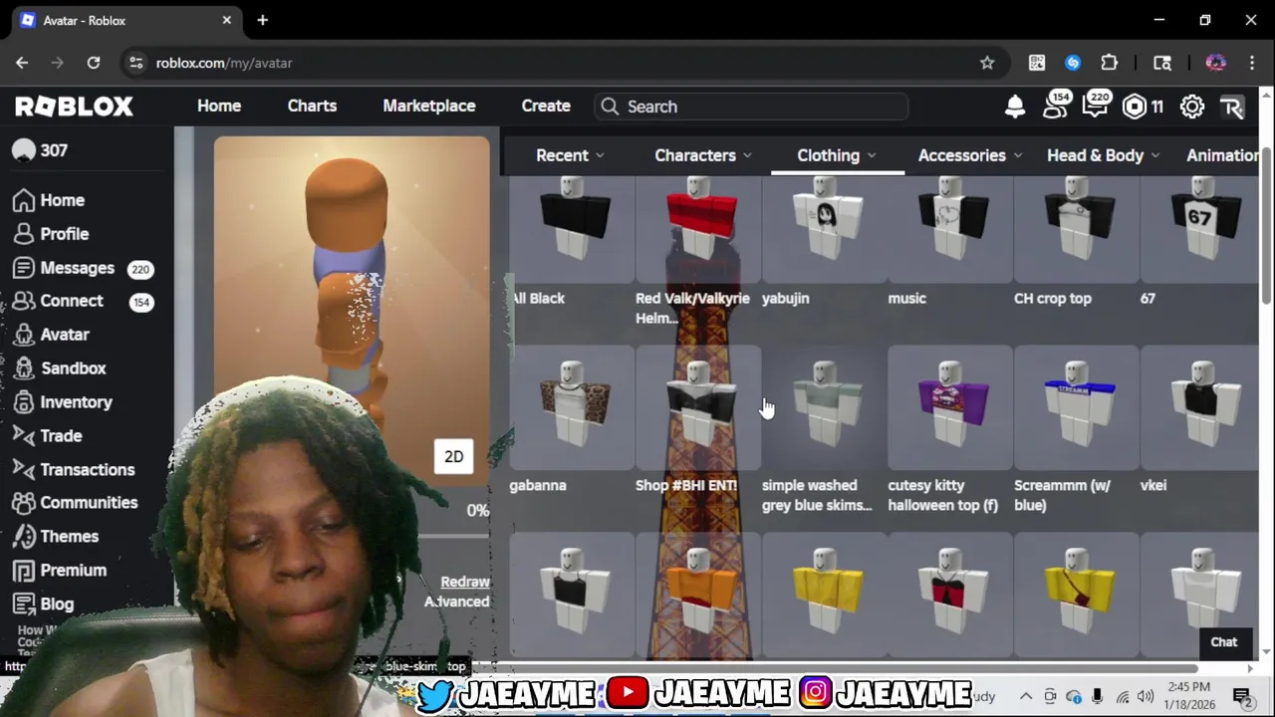1275x717 pixels.
Task: Open Sandbox in the left sidebar
Action: pyautogui.click(x=60, y=368)
